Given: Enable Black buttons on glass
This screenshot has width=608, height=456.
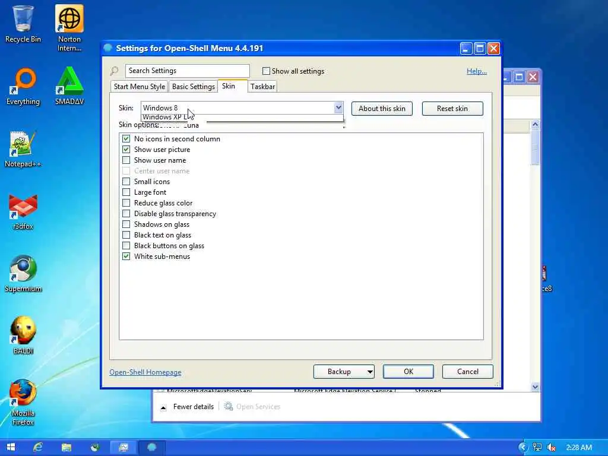Looking at the screenshot, I should pos(126,245).
